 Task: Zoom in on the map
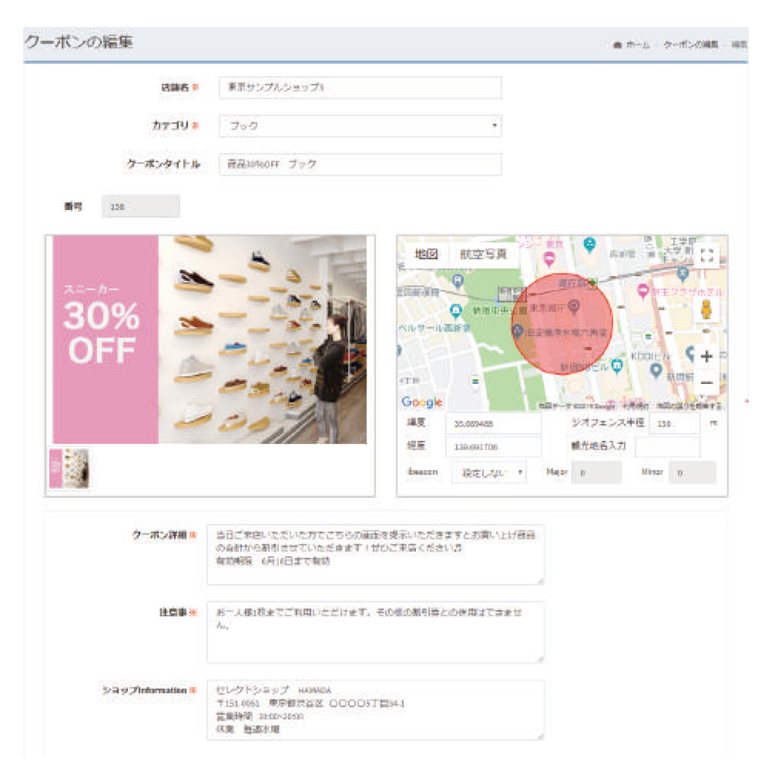pyautogui.click(x=707, y=357)
